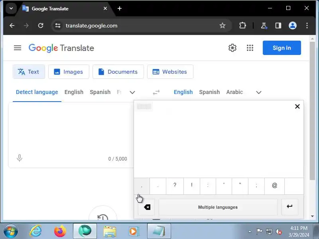This screenshot has width=319, height=239.
Task: Go back in browser
Action: (x=12, y=25)
